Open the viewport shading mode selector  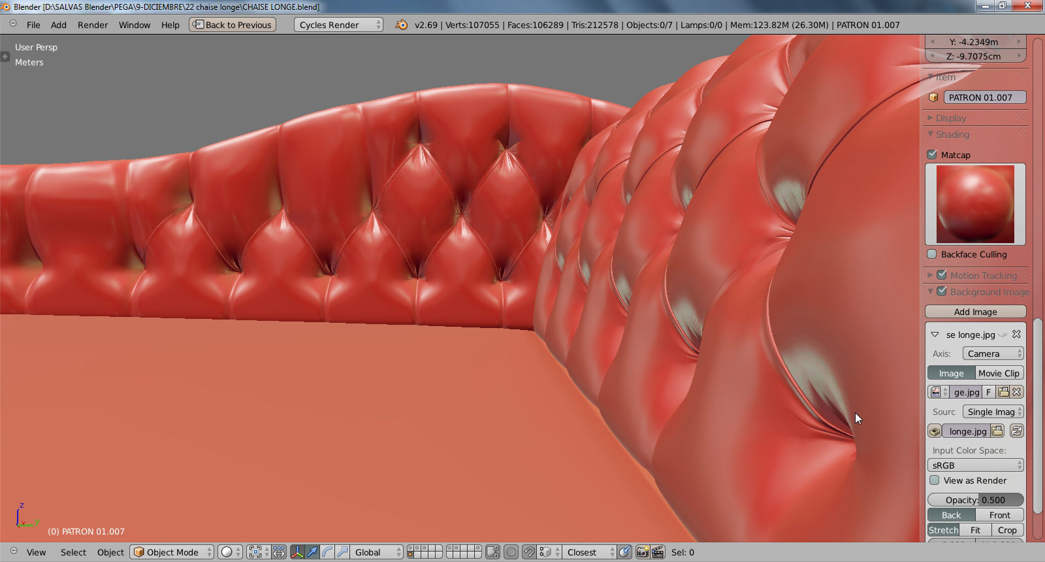pyautogui.click(x=230, y=552)
